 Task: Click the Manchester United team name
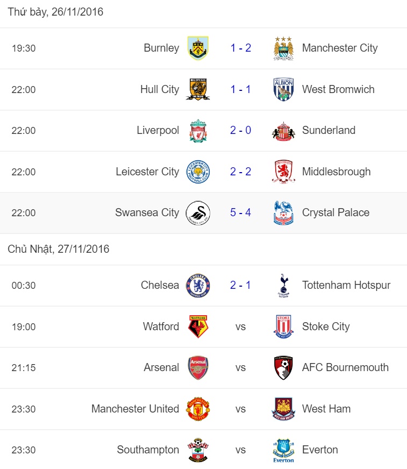point(135,409)
